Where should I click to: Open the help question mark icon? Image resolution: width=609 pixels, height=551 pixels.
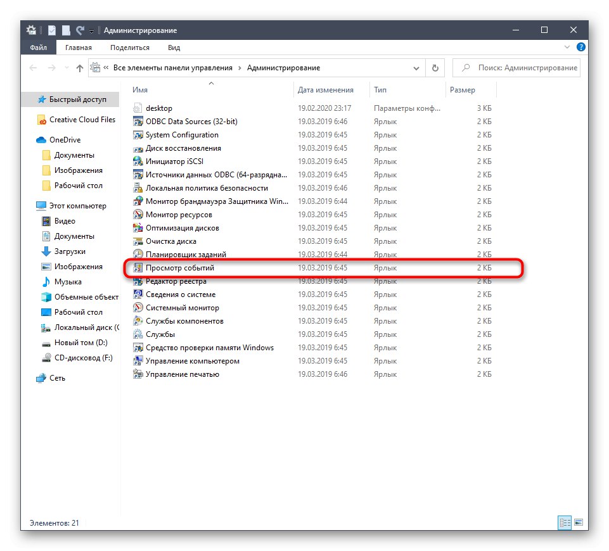pyautogui.click(x=581, y=47)
